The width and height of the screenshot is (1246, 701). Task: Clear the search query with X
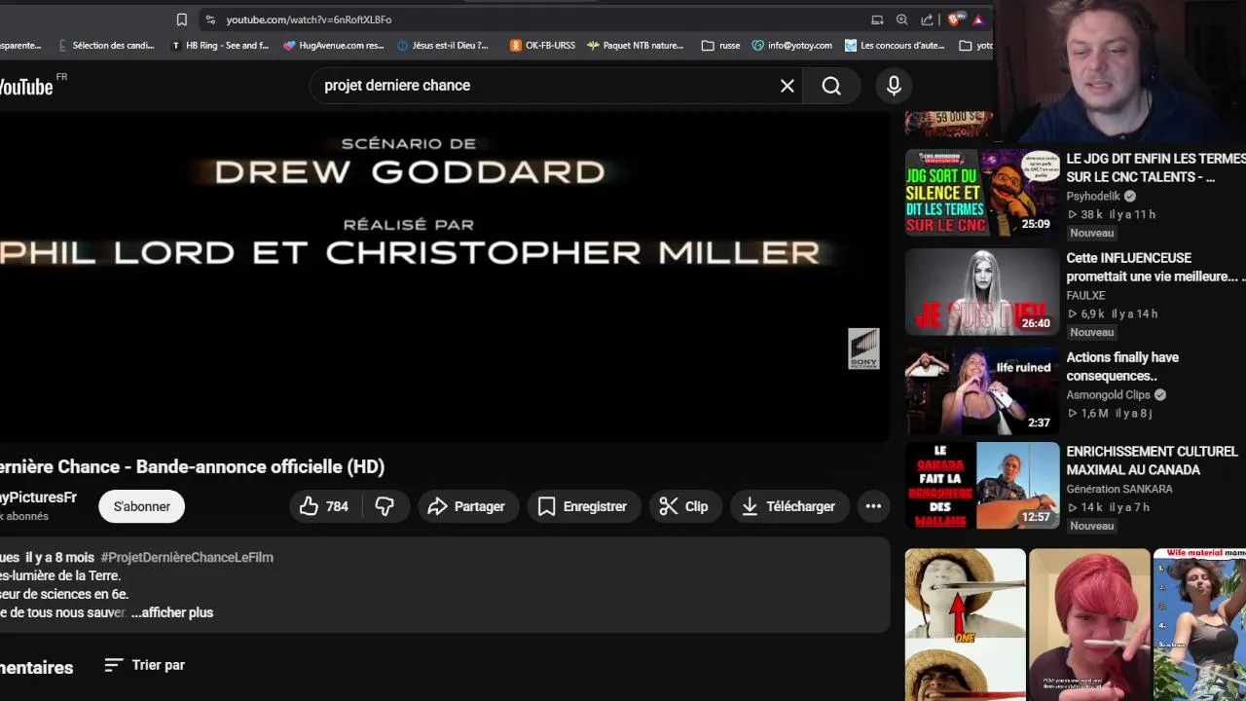788,86
